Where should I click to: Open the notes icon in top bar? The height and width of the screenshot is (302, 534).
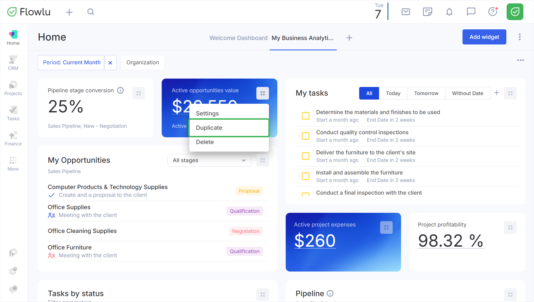[428, 12]
